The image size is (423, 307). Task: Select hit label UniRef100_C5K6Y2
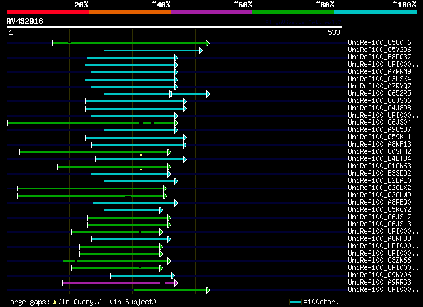coord(379,210)
